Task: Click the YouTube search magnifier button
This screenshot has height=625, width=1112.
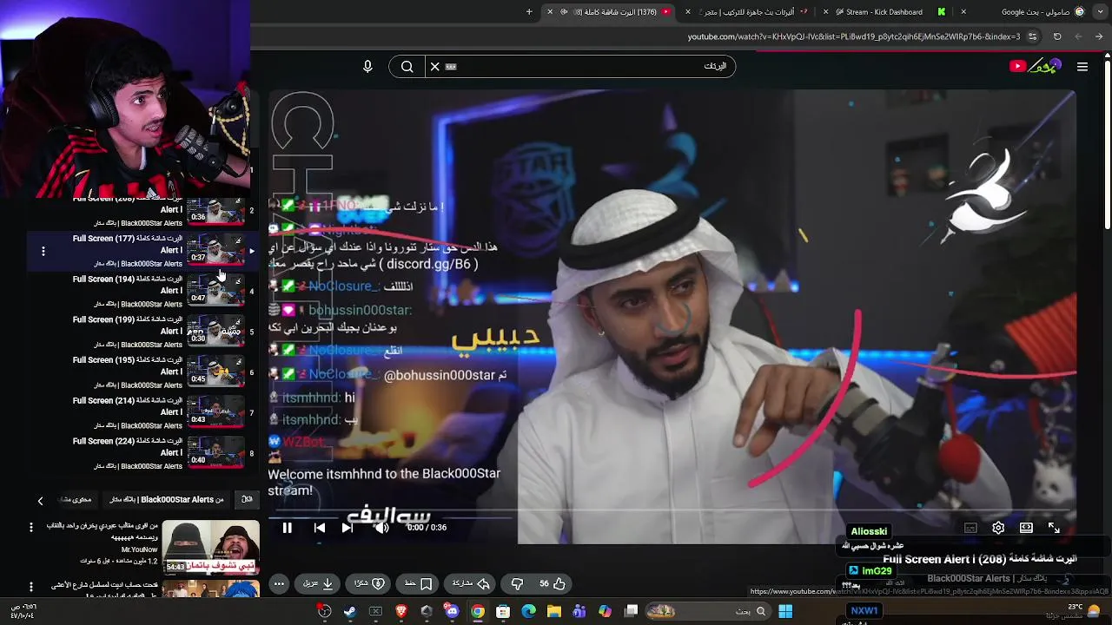Action: [407, 67]
